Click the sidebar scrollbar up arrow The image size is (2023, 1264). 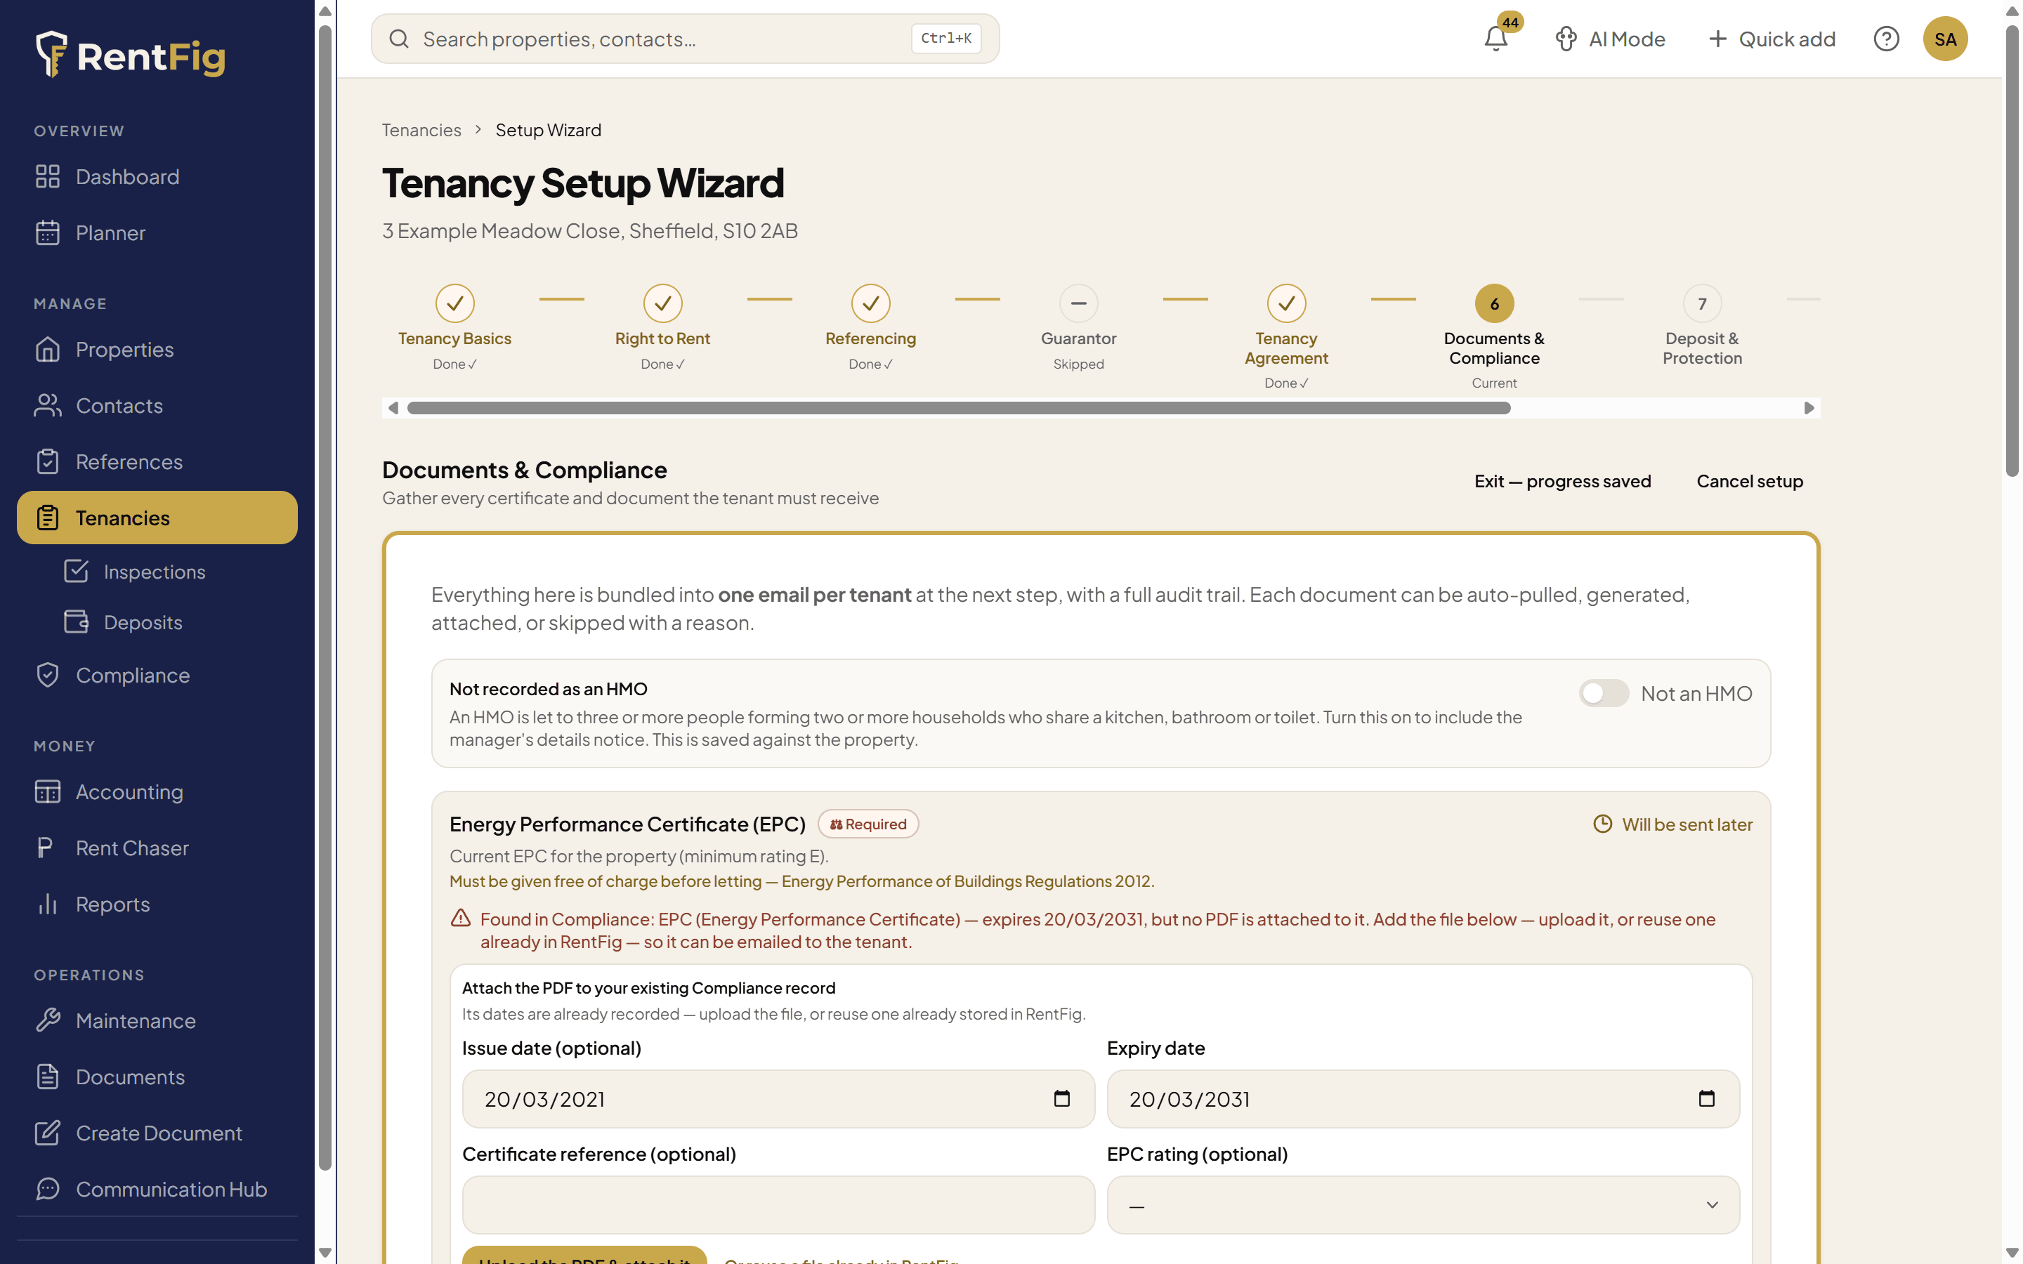[325, 12]
